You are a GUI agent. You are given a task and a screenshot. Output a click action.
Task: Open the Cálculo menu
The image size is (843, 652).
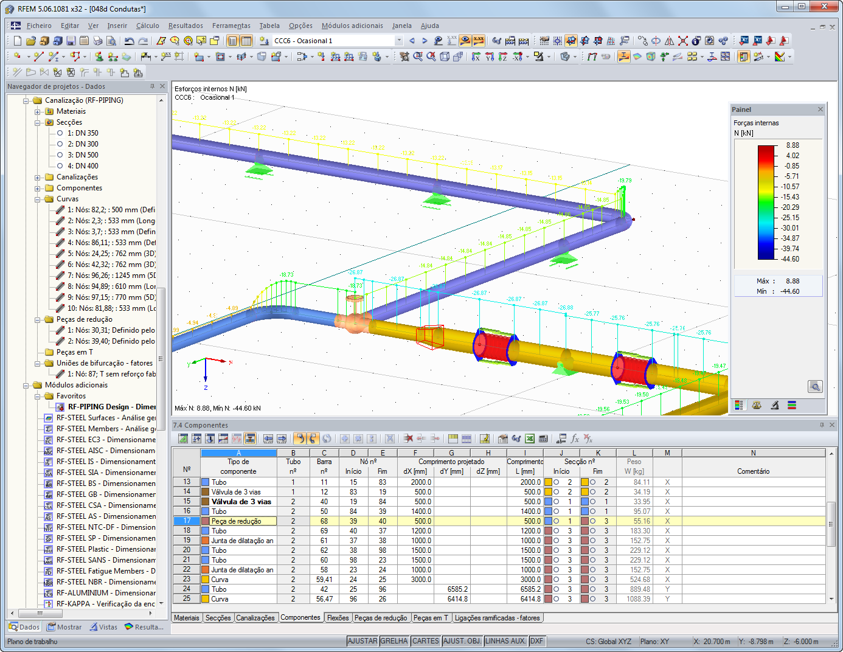tap(148, 26)
